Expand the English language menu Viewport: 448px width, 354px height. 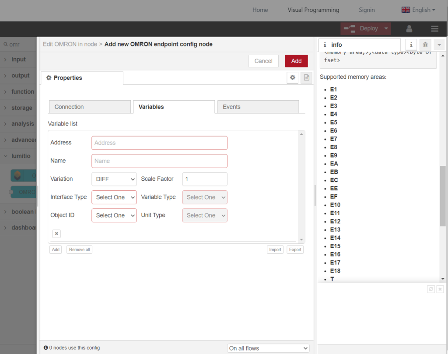pyautogui.click(x=423, y=10)
